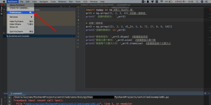Select Hide PyCharm
The width and height of the screenshot is (211, 105).
point(21,22)
